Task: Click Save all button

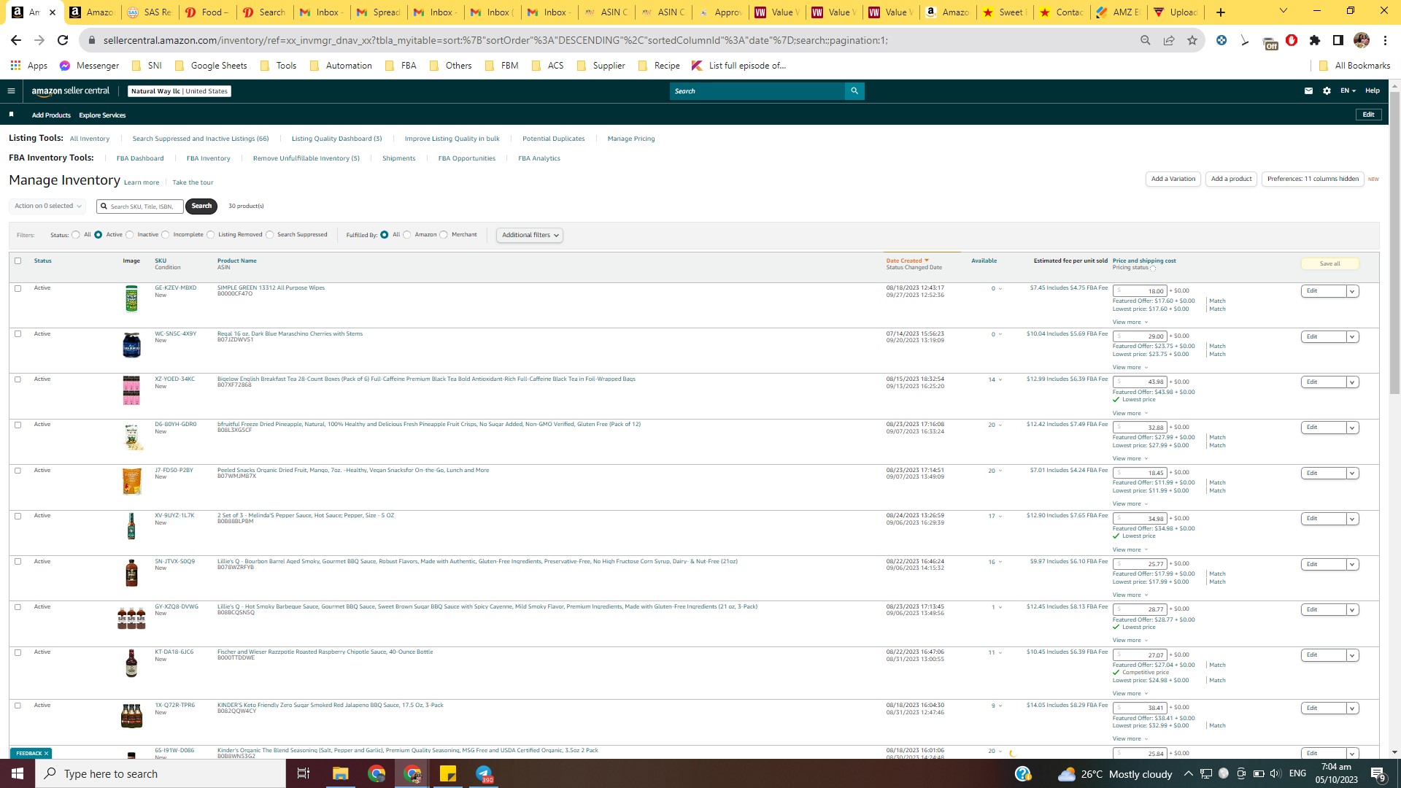Action: [x=1329, y=263]
